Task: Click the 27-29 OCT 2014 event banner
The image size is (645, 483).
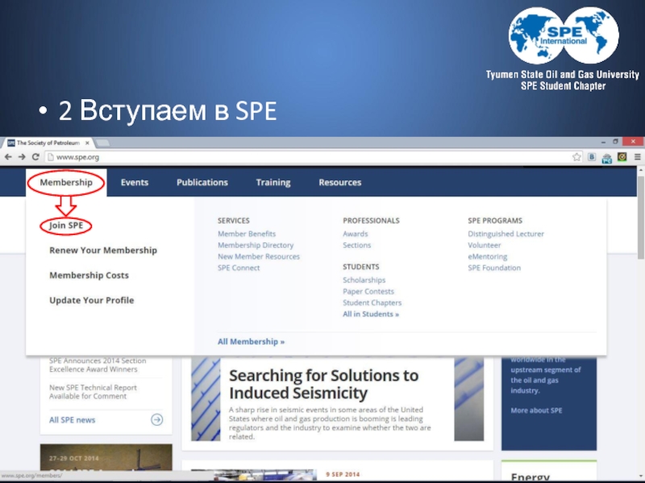Action: (x=106, y=457)
